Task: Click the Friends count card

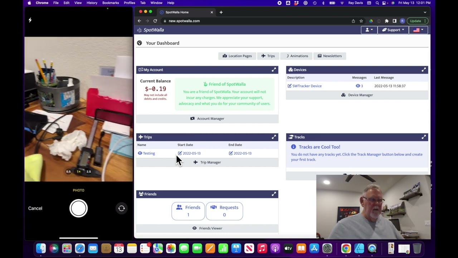Action: point(188,211)
